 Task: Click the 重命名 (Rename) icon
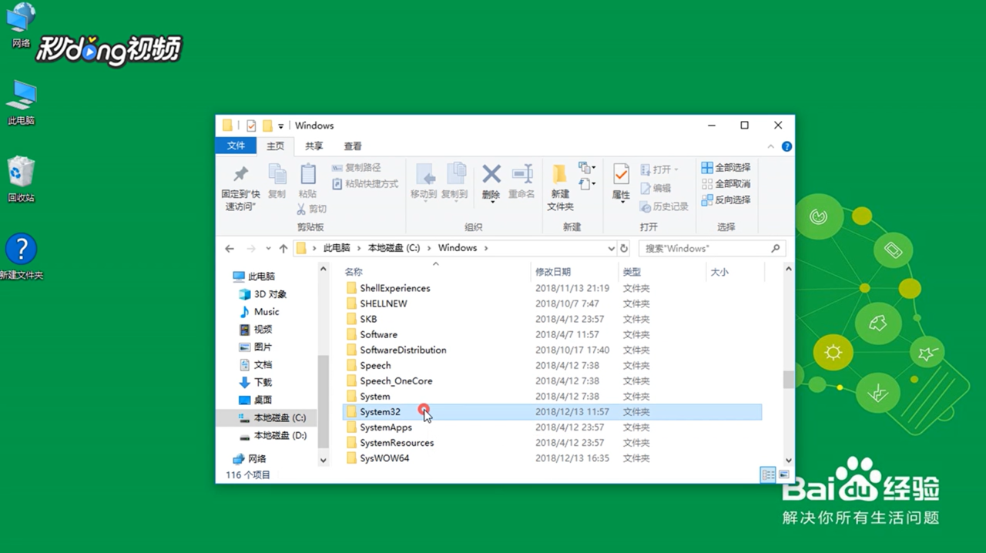[522, 174]
